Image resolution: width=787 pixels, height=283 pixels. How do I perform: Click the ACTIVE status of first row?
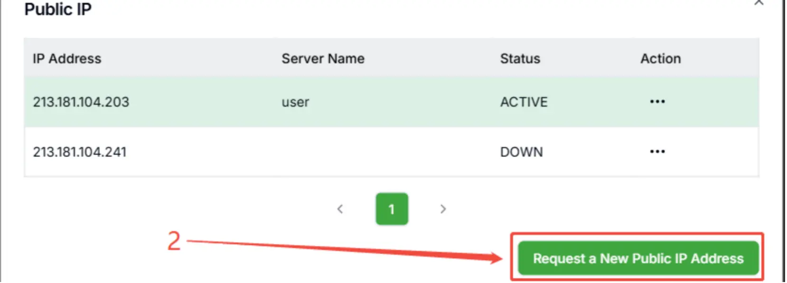[524, 102]
